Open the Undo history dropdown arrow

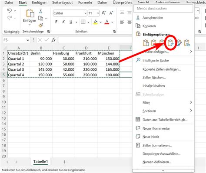pos(15,11)
